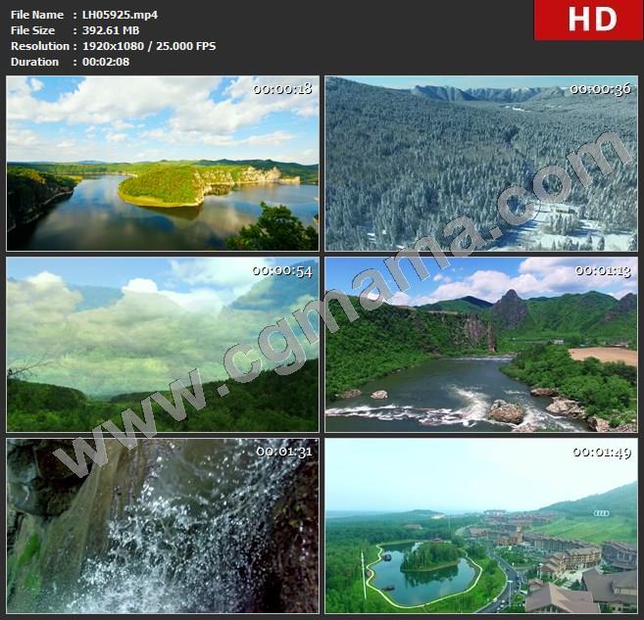Open the waterfall close-up thumbnail
Image resolution: width=644 pixels, height=620 pixels.
tap(163, 525)
